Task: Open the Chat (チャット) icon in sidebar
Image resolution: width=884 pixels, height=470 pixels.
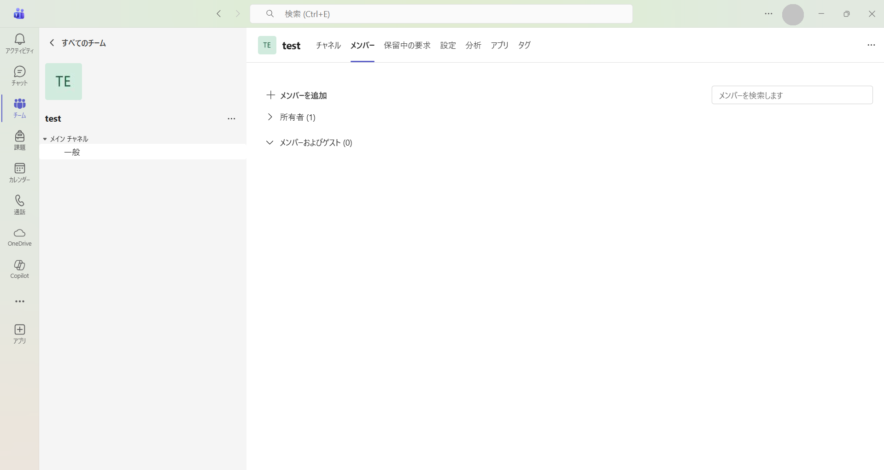Action: pyautogui.click(x=19, y=76)
